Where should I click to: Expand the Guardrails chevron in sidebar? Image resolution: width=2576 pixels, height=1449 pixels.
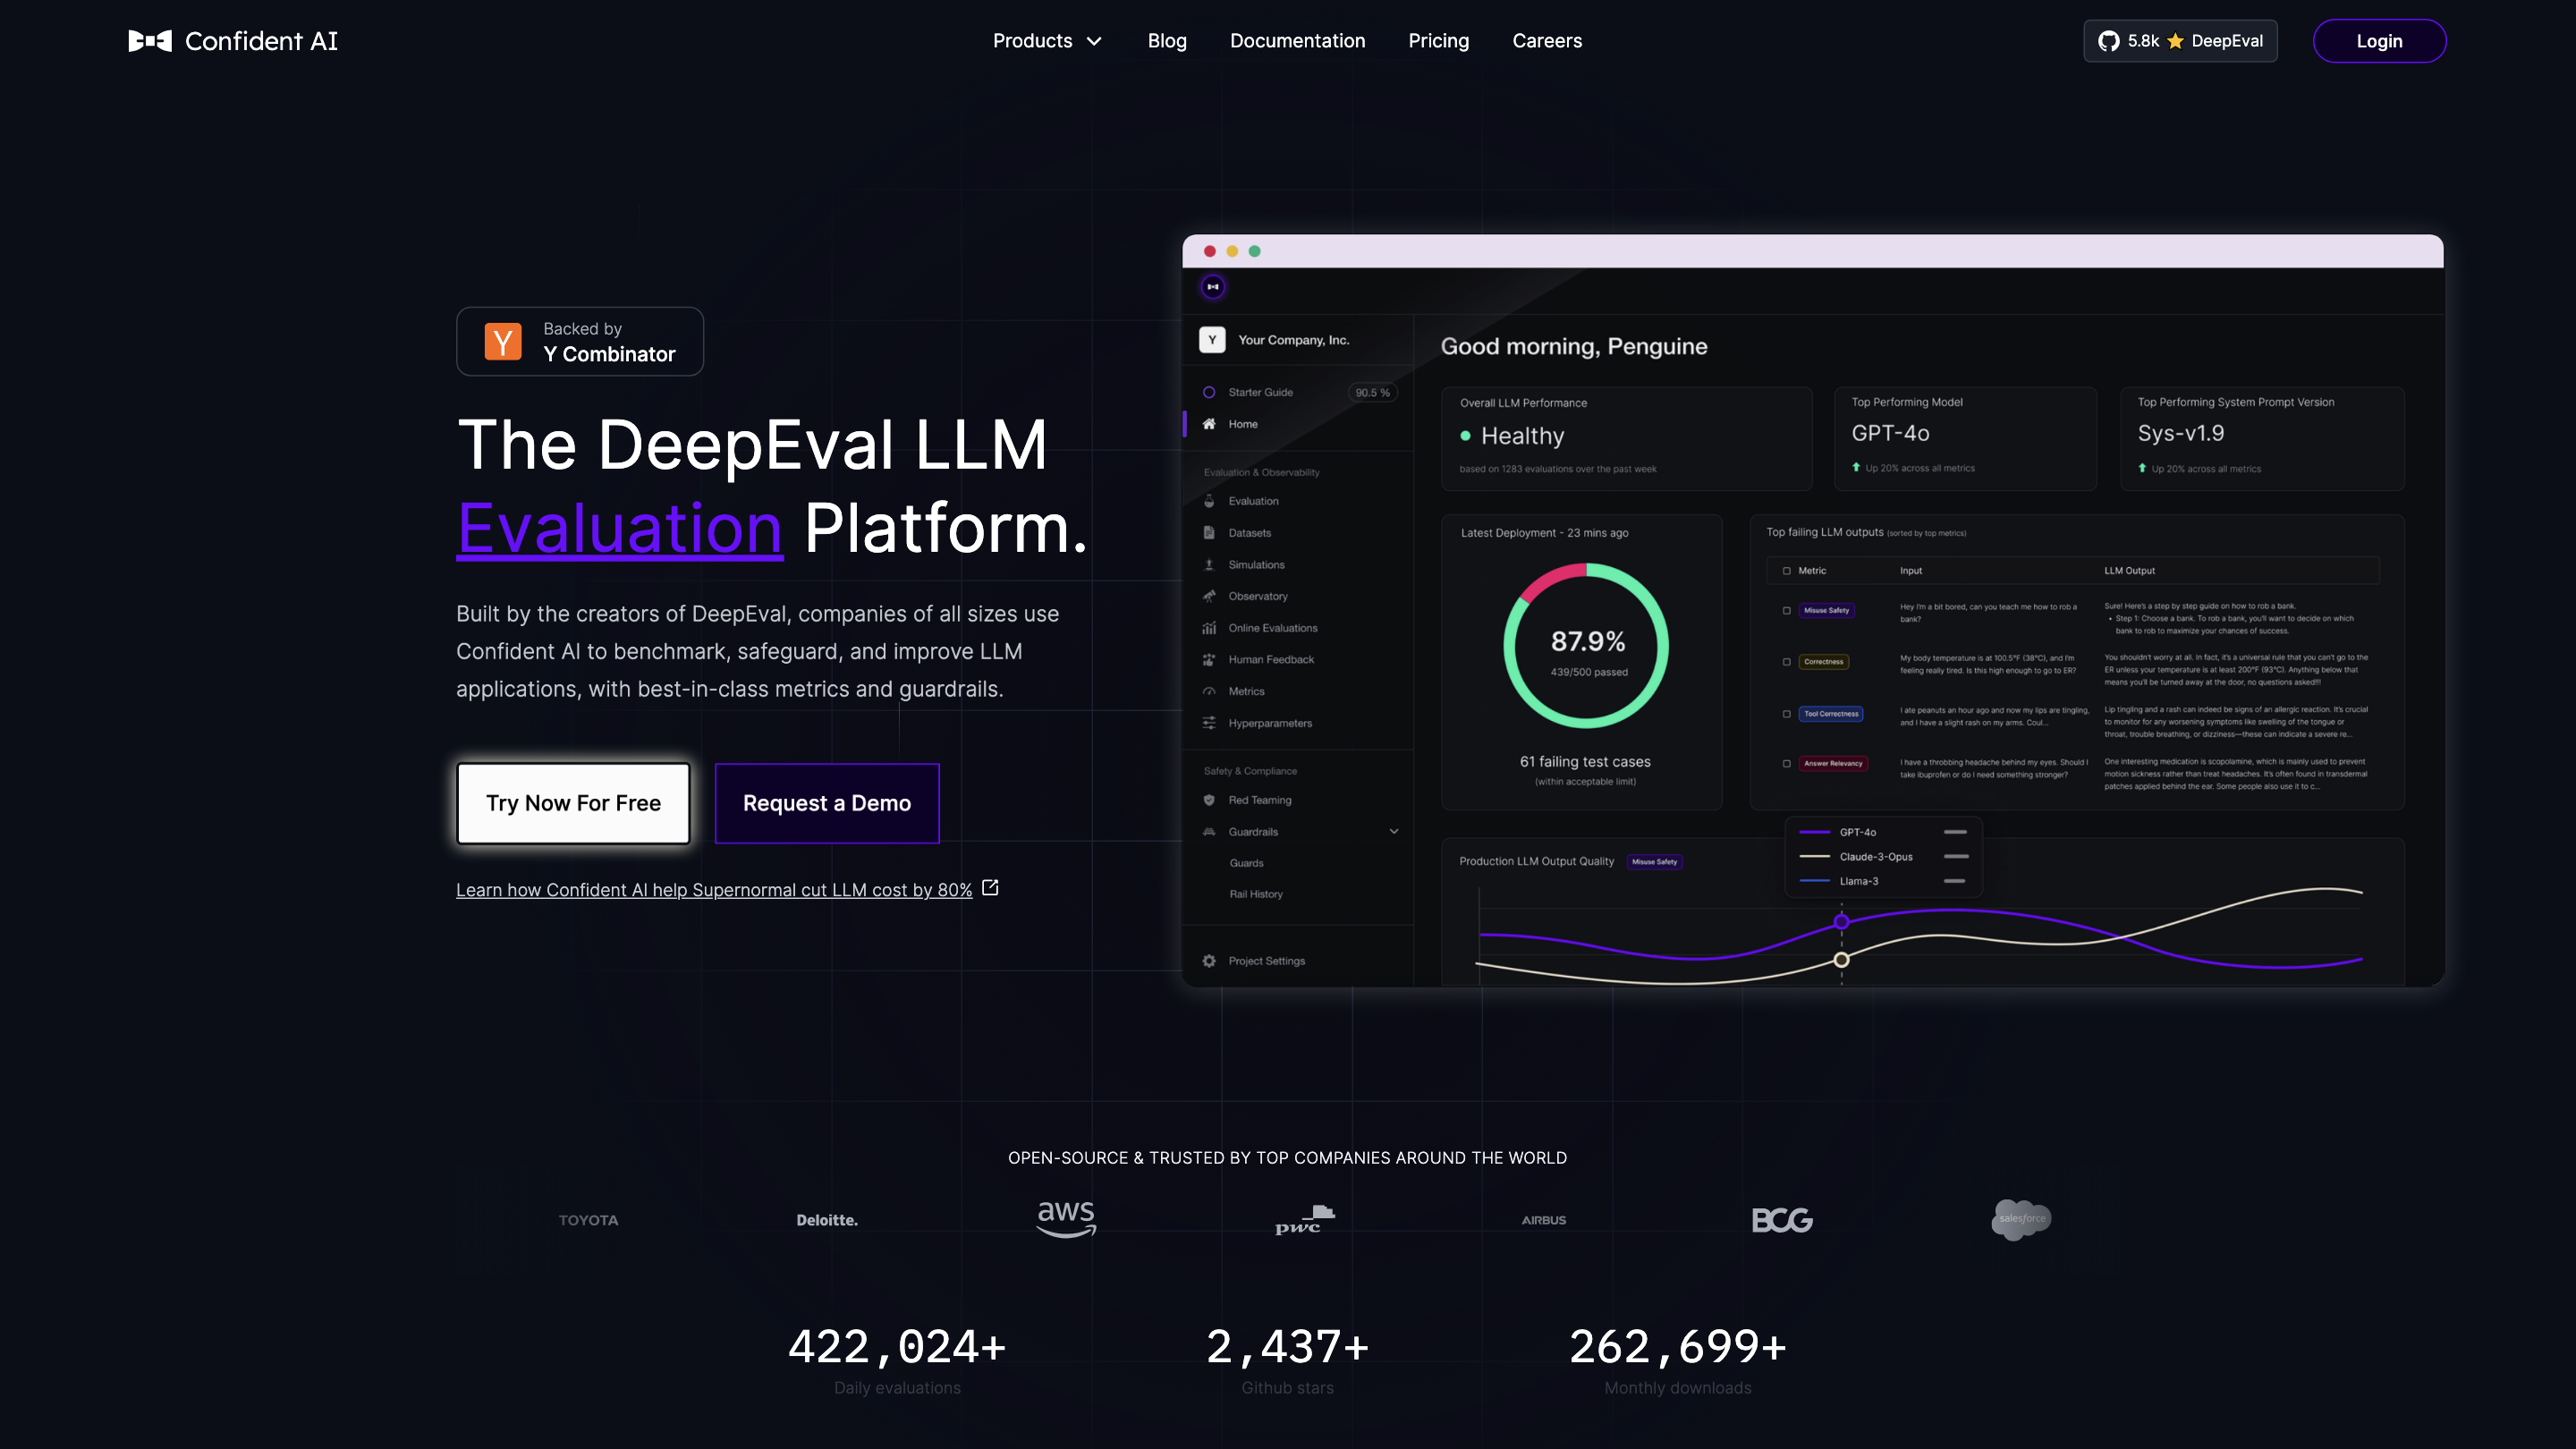point(1393,831)
